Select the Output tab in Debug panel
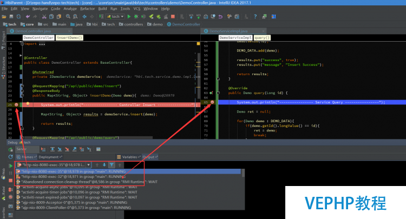Screen dimensions: 406x219 [150, 157]
